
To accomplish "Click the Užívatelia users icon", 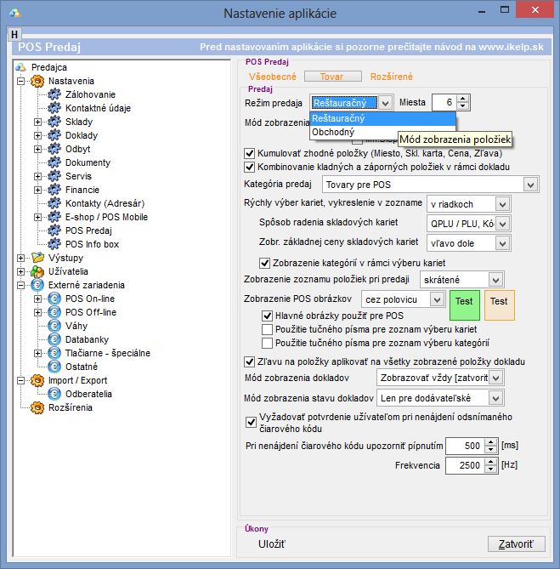I will click(x=37, y=271).
